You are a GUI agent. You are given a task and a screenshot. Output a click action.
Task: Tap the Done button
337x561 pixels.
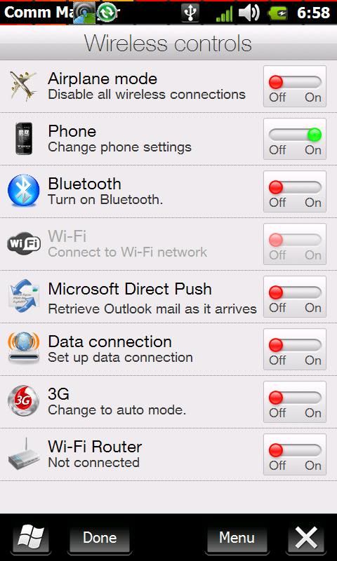100,538
